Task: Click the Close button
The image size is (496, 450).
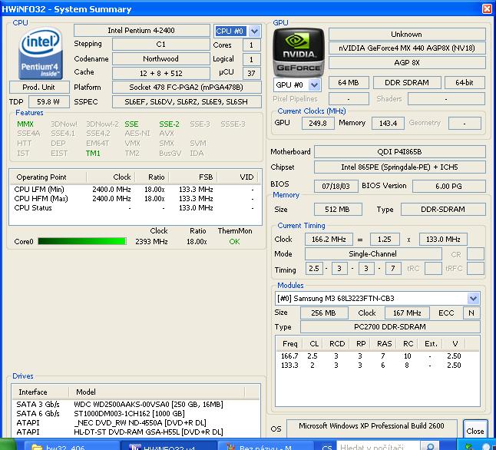Action: tap(475, 430)
